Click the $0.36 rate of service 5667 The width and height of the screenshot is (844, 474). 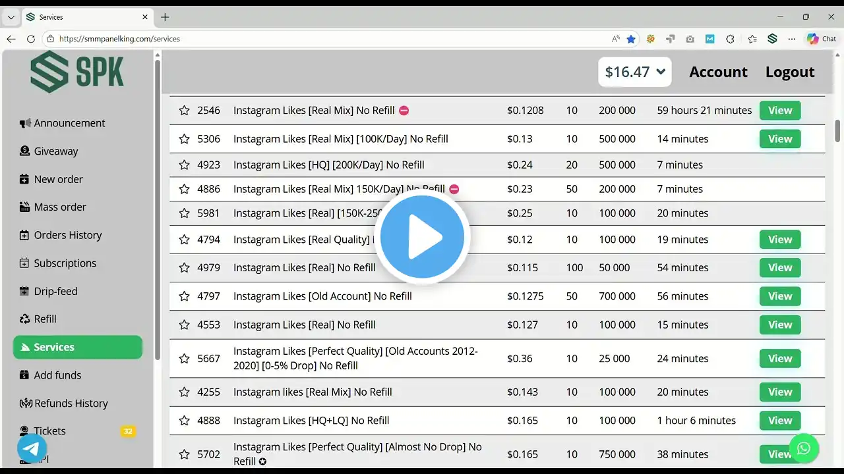tap(520, 359)
